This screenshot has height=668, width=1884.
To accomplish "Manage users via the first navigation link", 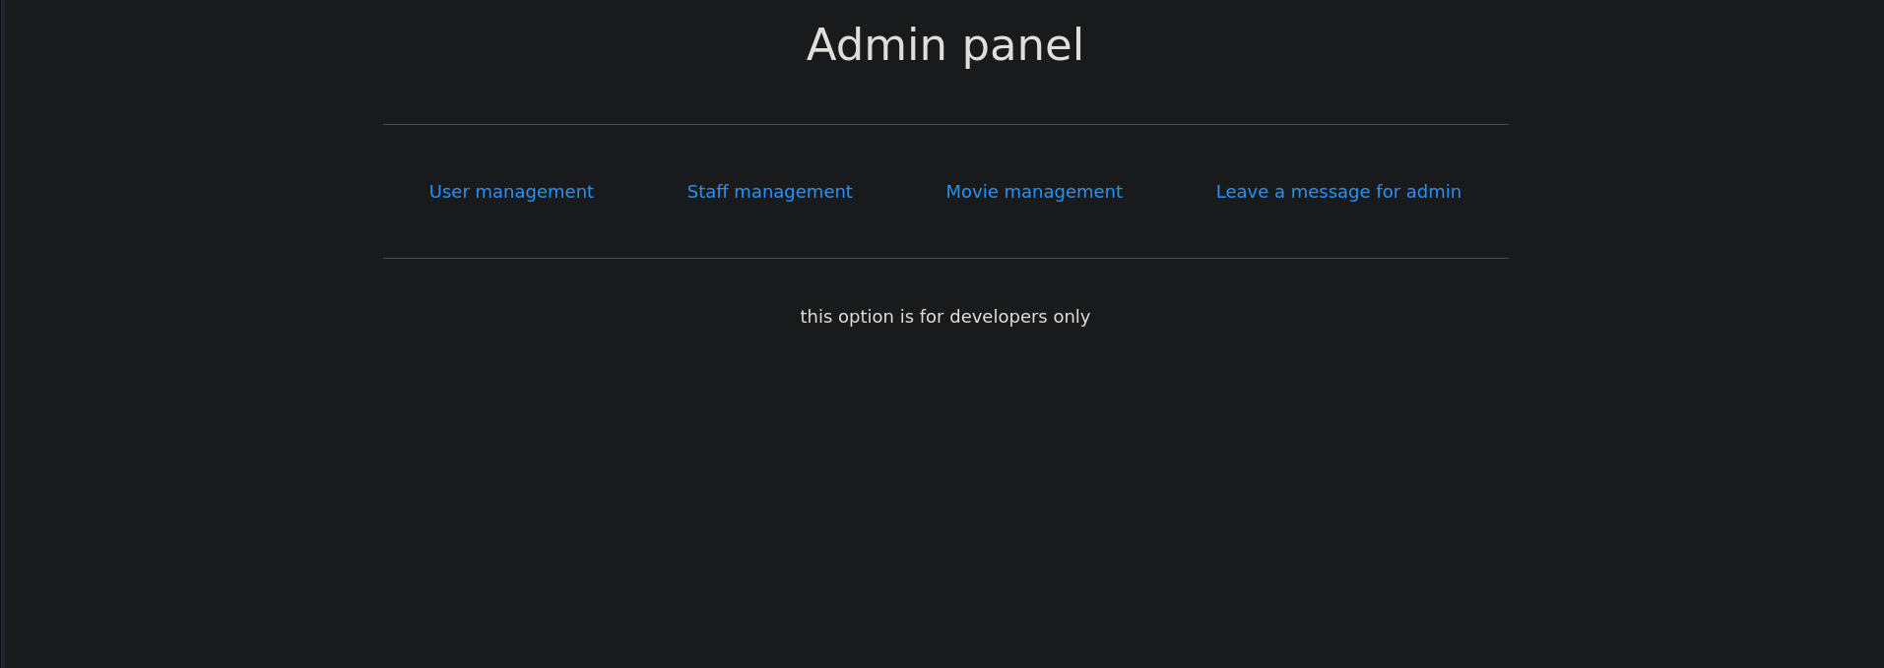I will (x=511, y=192).
